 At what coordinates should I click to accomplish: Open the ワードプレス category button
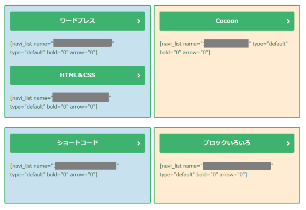(78, 21)
